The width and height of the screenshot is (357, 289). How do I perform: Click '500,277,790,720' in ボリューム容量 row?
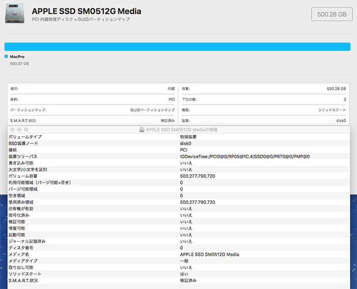click(x=197, y=176)
